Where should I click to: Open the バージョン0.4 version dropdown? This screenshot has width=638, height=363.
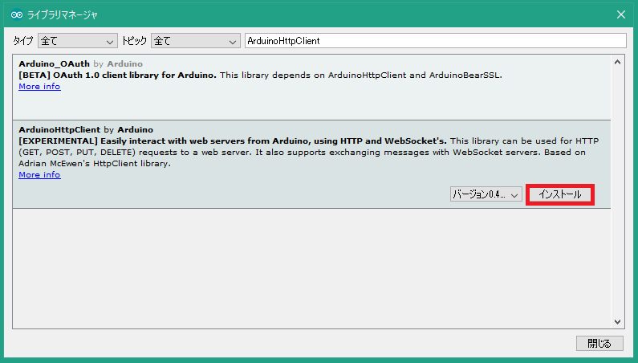pos(486,194)
